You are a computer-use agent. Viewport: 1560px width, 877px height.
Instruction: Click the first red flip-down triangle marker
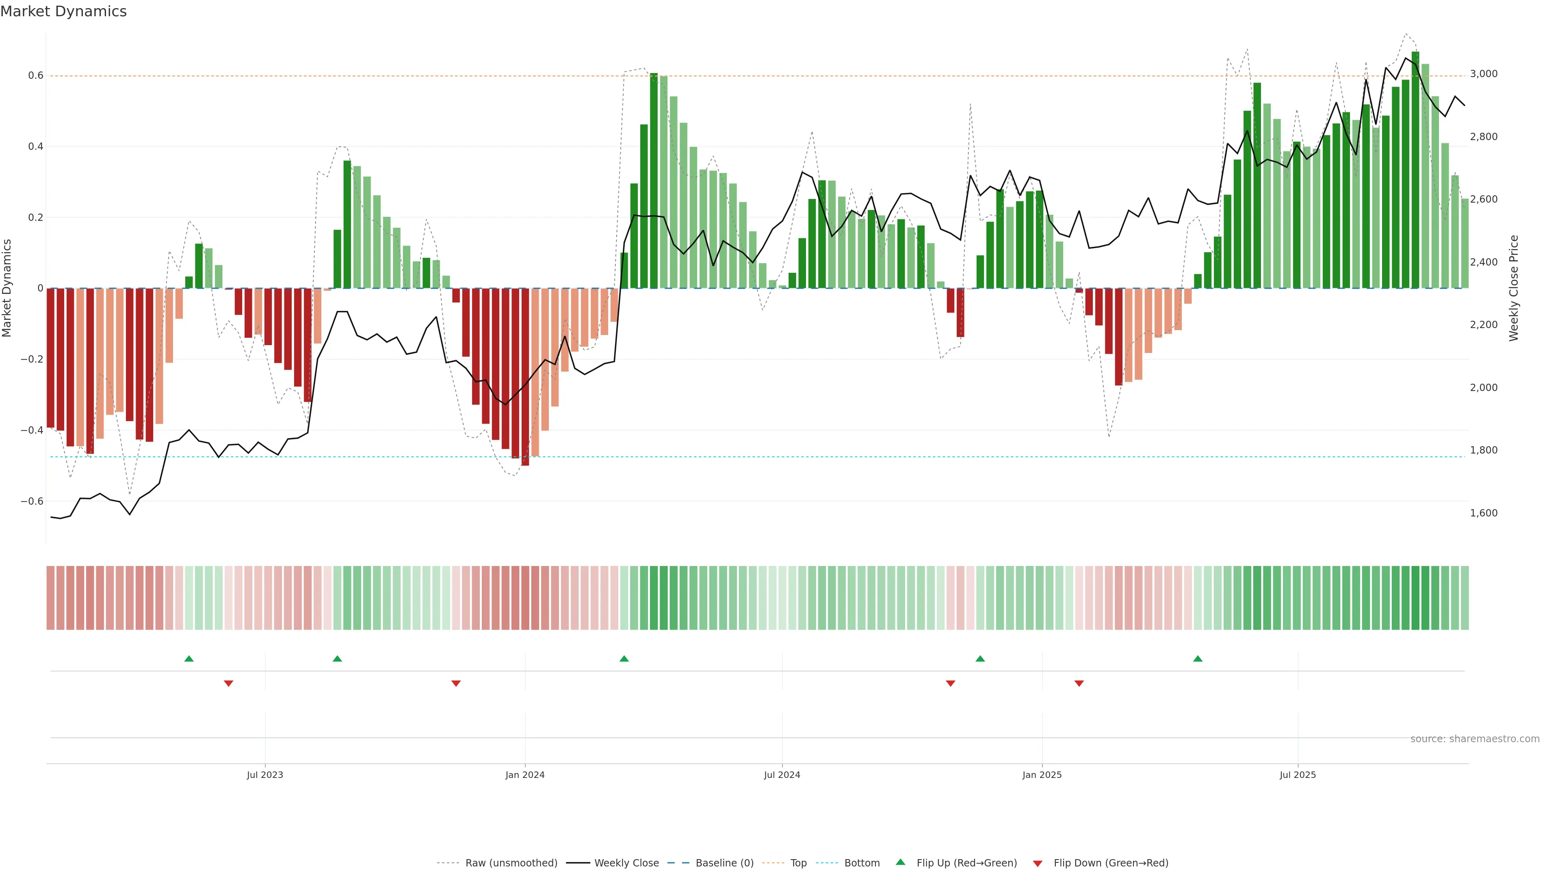click(x=228, y=683)
